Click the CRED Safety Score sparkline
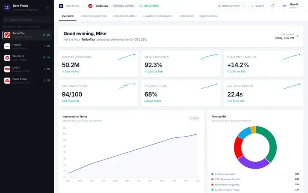This screenshot has width=308, height=193. point(126,86)
